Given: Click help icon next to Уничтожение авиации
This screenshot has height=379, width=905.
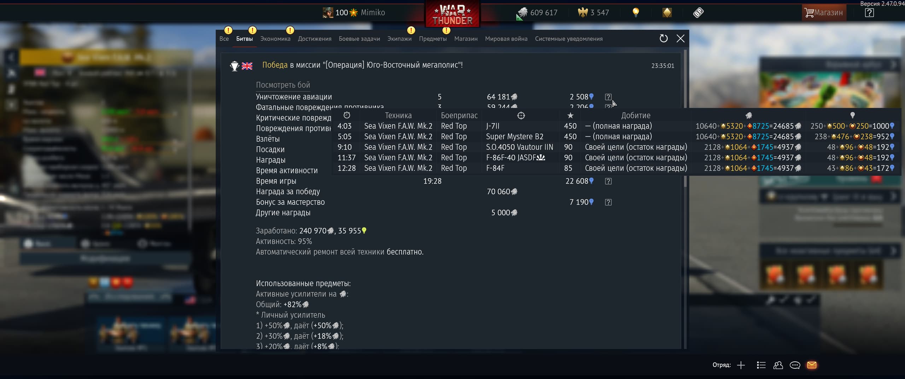Looking at the screenshot, I should click(608, 97).
